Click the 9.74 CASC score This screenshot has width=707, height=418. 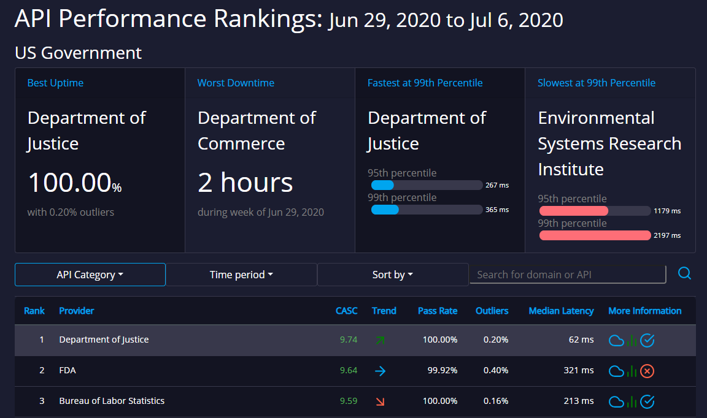tap(349, 340)
